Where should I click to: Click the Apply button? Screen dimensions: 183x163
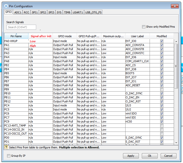[x=131, y=156]
